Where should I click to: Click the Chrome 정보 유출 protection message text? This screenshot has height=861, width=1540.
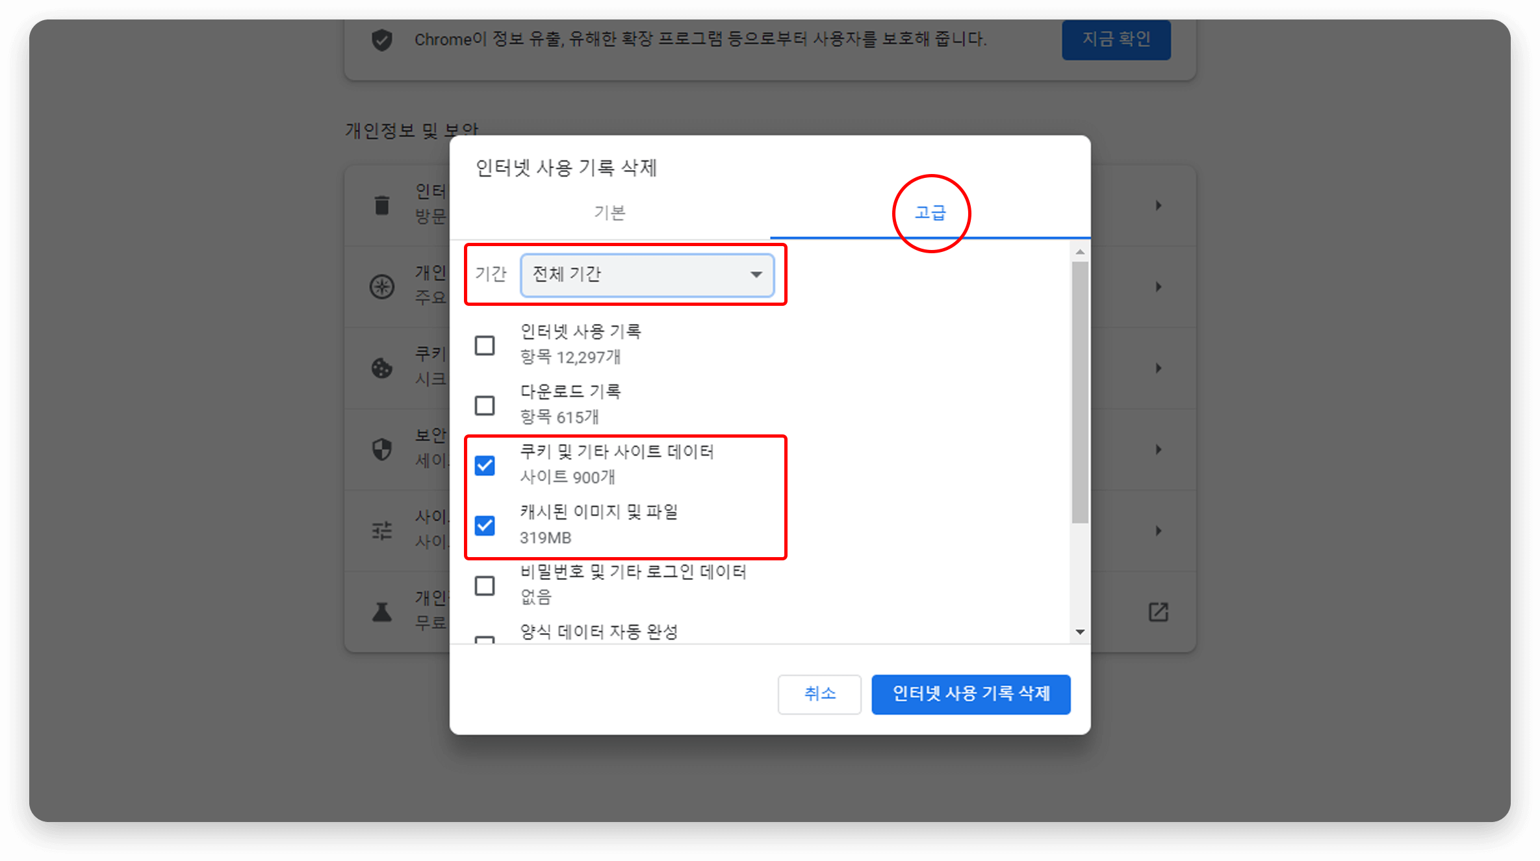(x=700, y=40)
